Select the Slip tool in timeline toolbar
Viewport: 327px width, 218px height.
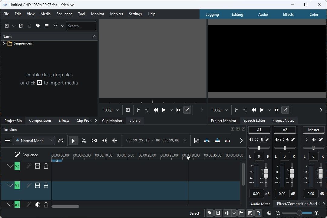pos(104,140)
